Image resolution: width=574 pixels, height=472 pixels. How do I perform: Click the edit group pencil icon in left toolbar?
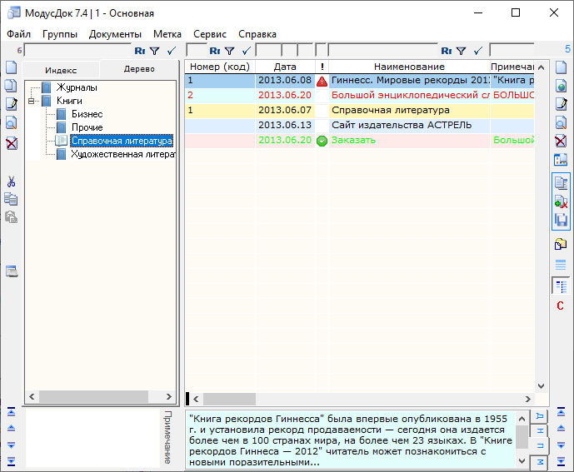click(x=11, y=104)
